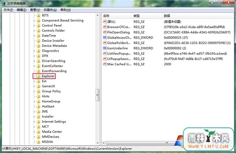Select the FileOpenDialog string value icon
The image size is (236, 153).
[105, 32]
